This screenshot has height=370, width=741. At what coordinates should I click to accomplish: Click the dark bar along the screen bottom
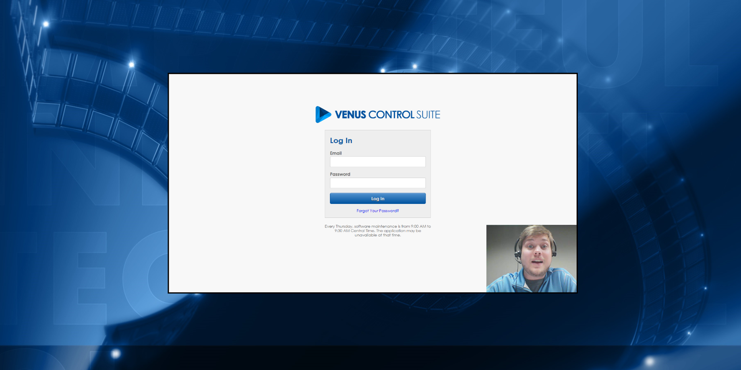pos(370,358)
